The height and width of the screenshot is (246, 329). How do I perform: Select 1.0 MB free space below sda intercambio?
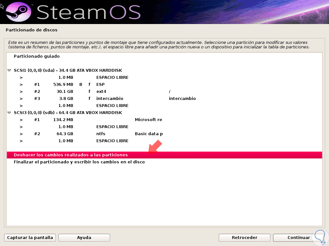click(164, 106)
